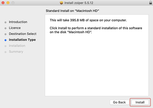
Task: Minimize the installer with the yellow button
Action: coord(8,3)
